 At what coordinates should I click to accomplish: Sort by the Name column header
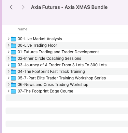tap(22, 29)
